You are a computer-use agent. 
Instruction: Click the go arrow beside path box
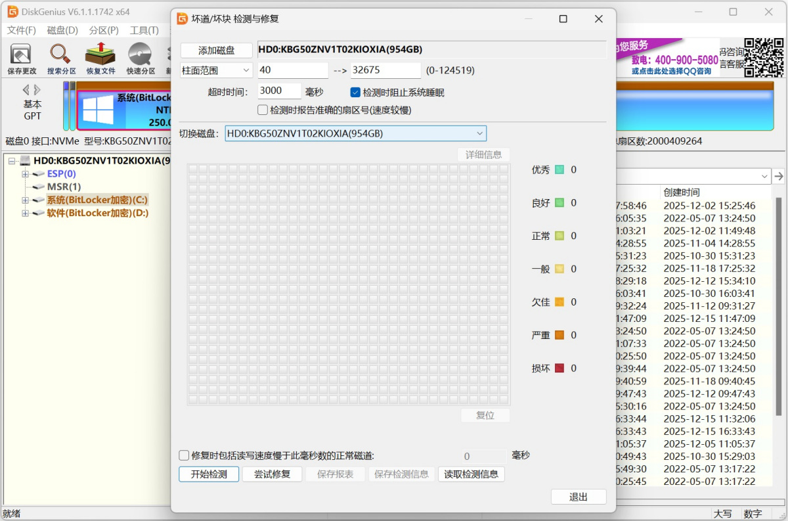779,176
